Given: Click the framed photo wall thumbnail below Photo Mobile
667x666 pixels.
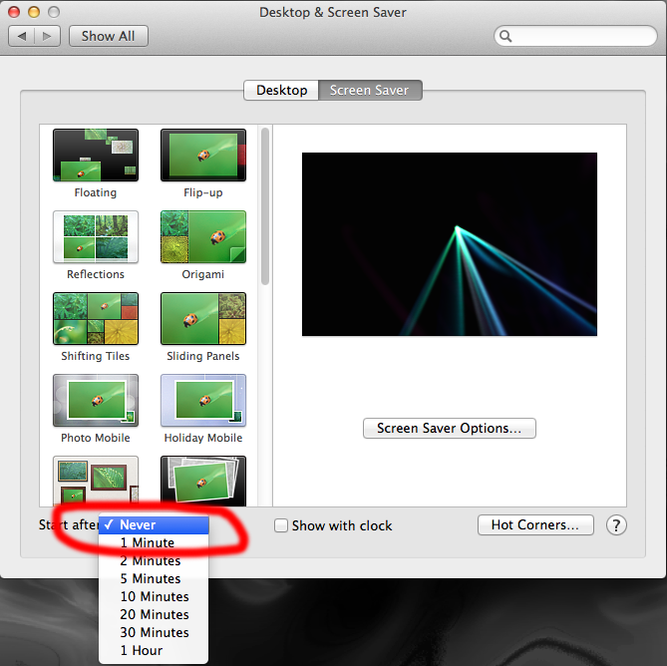Looking at the screenshot, I should 96,481.
